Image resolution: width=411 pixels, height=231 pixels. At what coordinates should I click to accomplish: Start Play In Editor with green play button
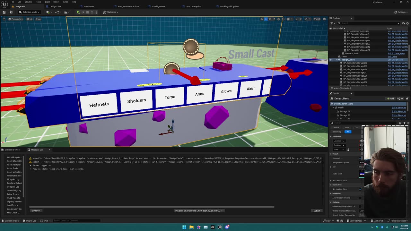tap(78, 12)
